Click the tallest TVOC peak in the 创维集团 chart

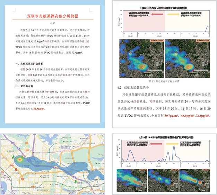[174, 146]
